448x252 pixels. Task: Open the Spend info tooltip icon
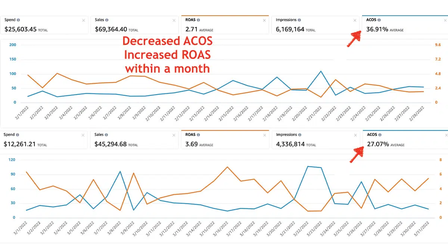coord(18,20)
